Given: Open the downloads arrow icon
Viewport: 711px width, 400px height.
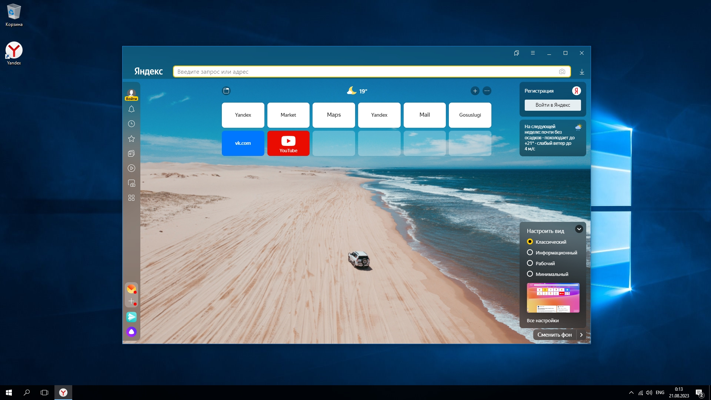Looking at the screenshot, I should pyautogui.click(x=582, y=71).
